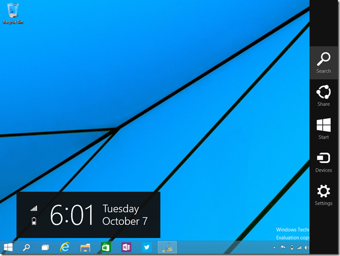Click the battery icon in clock overlay
Viewport: 340px width, 256px height.
coord(34,221)
